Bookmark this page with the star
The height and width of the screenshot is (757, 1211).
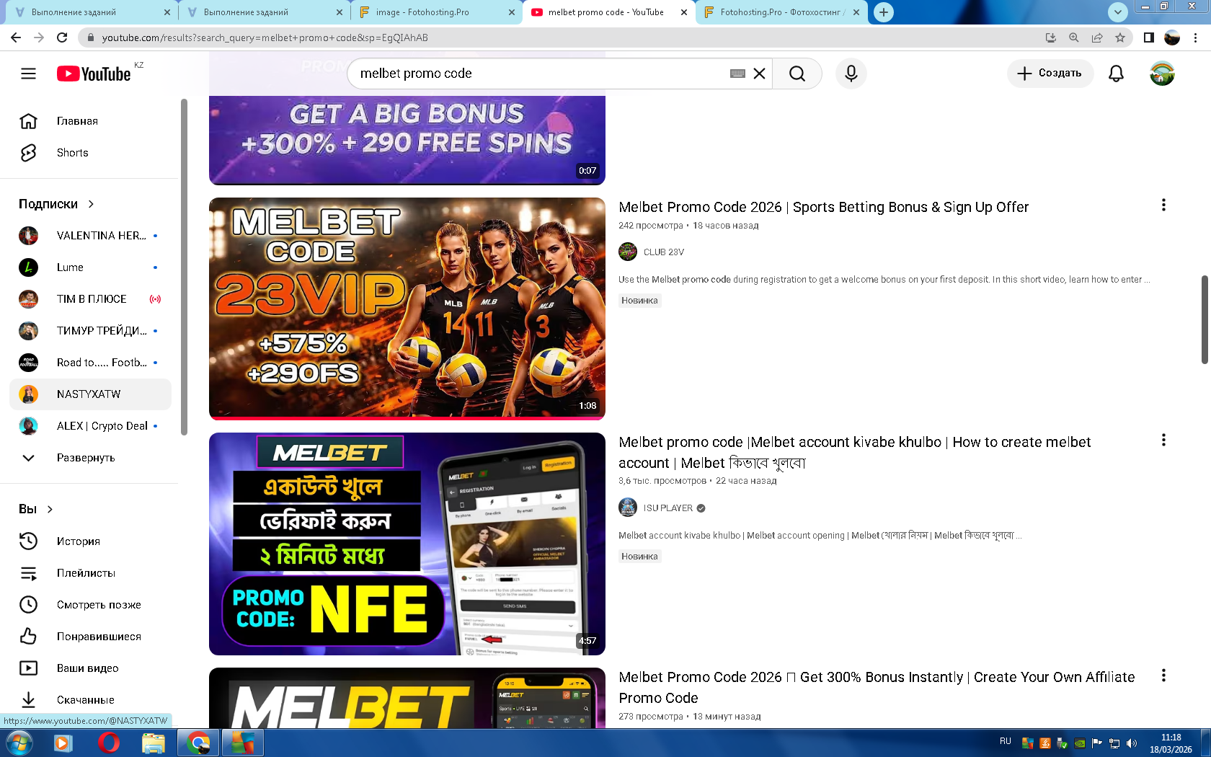point(1120,37)
